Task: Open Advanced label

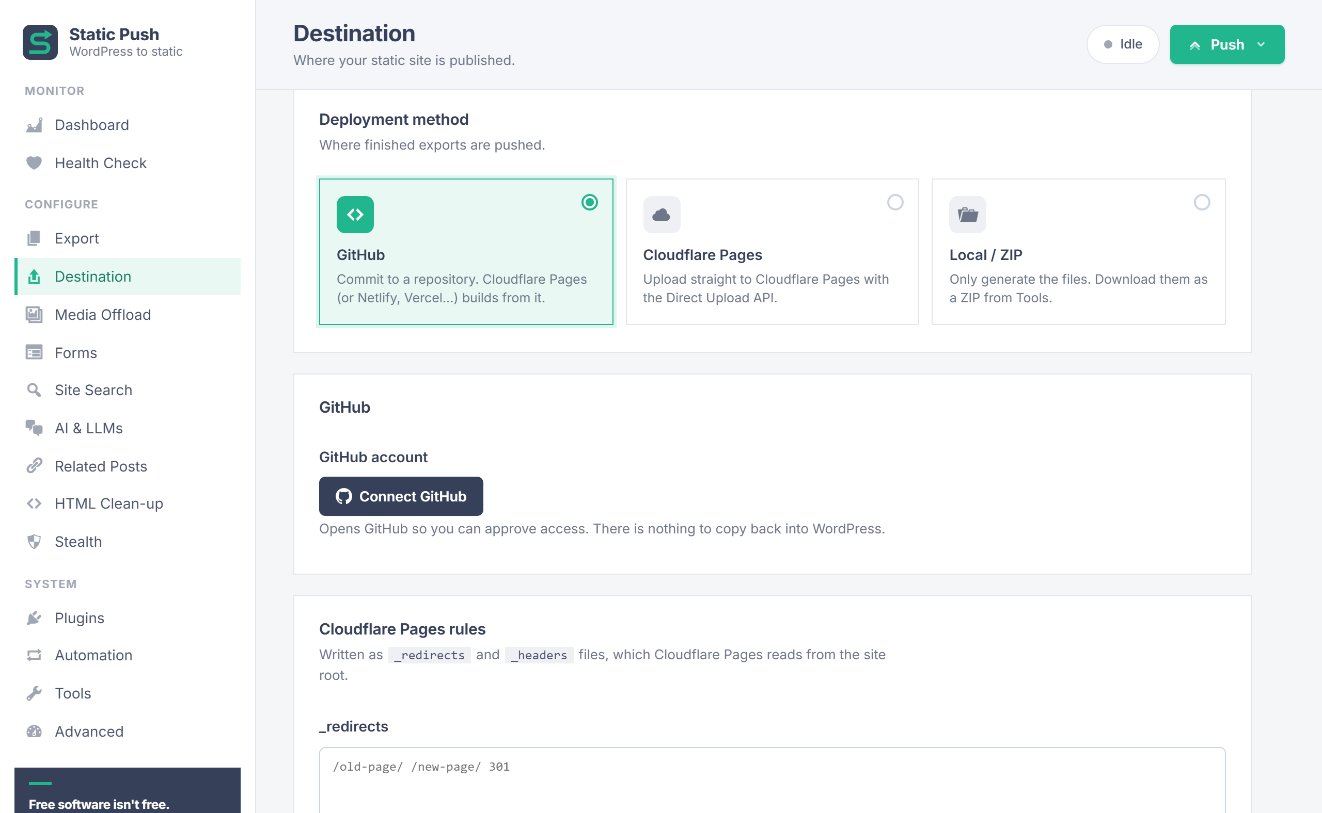Action: 89,731
